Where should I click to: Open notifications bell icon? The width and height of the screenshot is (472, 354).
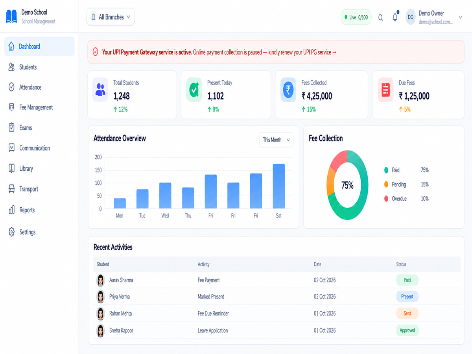395,17
